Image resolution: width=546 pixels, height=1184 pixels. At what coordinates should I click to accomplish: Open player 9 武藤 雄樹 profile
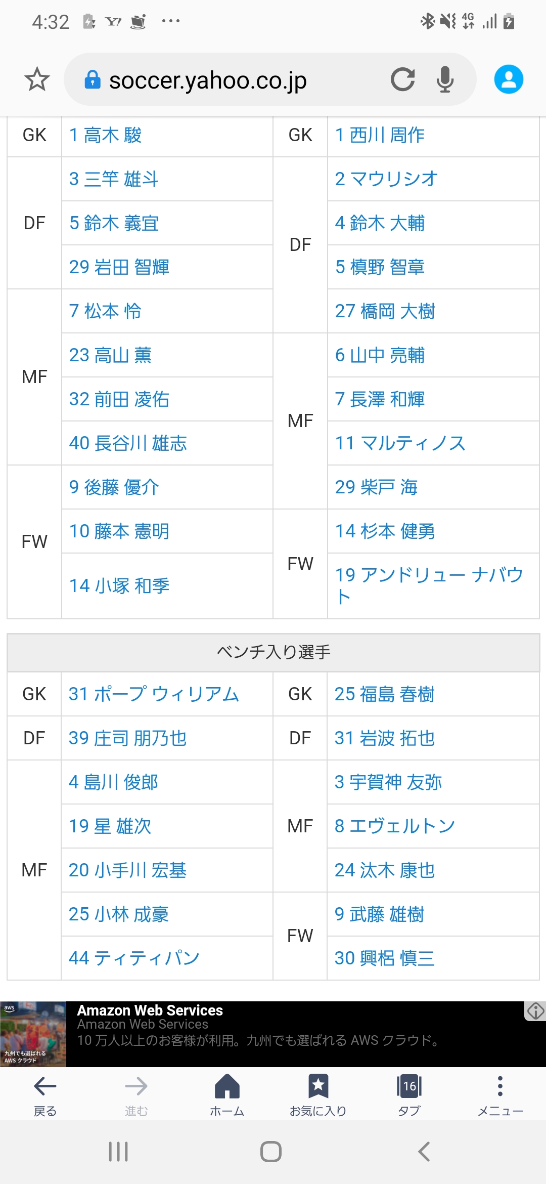pos(379,914)
